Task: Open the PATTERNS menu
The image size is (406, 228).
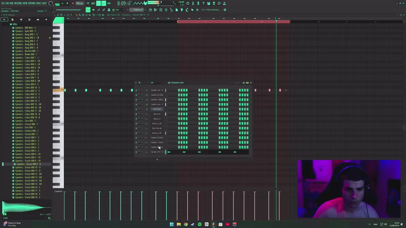Action: click(18, 3)
